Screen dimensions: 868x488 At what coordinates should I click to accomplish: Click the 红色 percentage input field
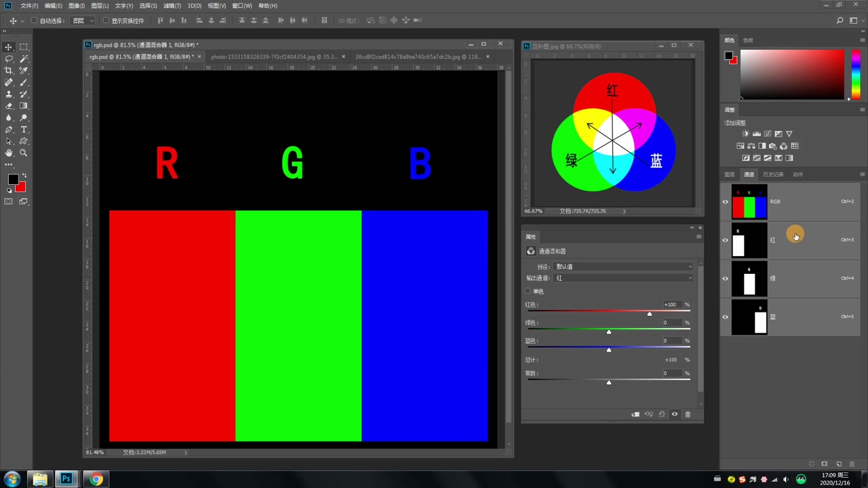pos(671,304)
